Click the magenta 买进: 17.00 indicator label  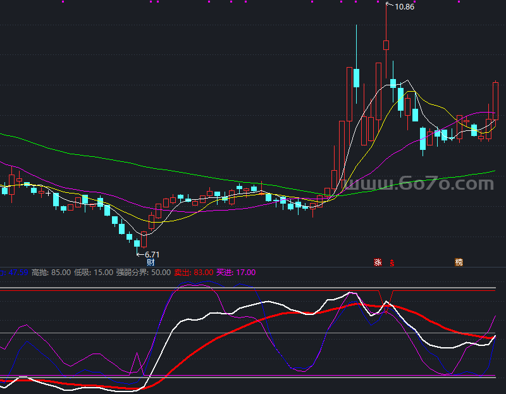click(236, 273)
